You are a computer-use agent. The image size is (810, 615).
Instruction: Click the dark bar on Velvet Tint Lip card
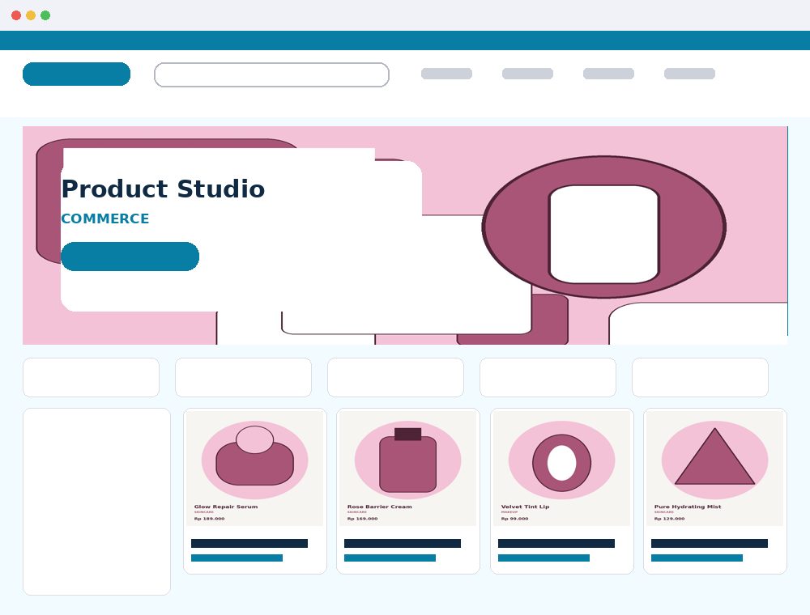[556, 543]
